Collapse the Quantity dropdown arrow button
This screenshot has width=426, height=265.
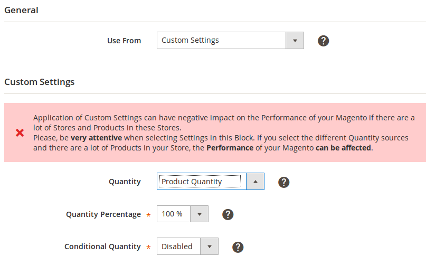tap(255, 182)
